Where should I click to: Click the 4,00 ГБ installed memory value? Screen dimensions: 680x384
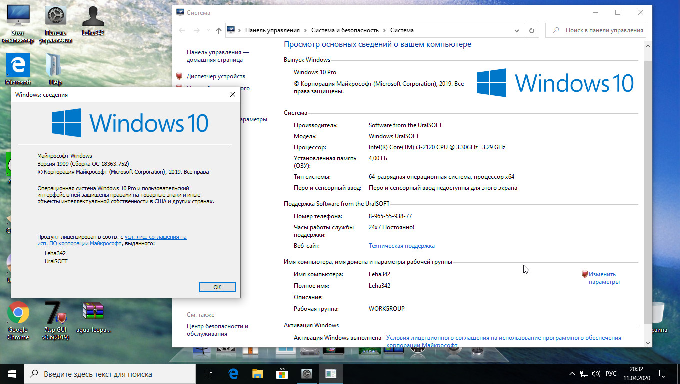(x=378, y=158)
